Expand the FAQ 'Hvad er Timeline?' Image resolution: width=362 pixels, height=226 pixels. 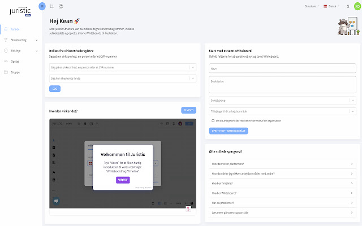(282, 183)
